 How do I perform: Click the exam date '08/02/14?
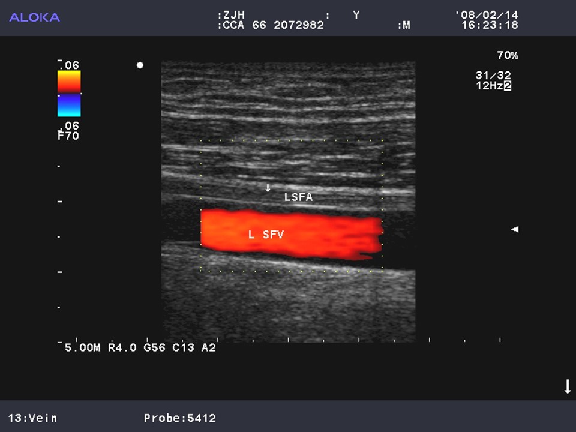point(487,15)
